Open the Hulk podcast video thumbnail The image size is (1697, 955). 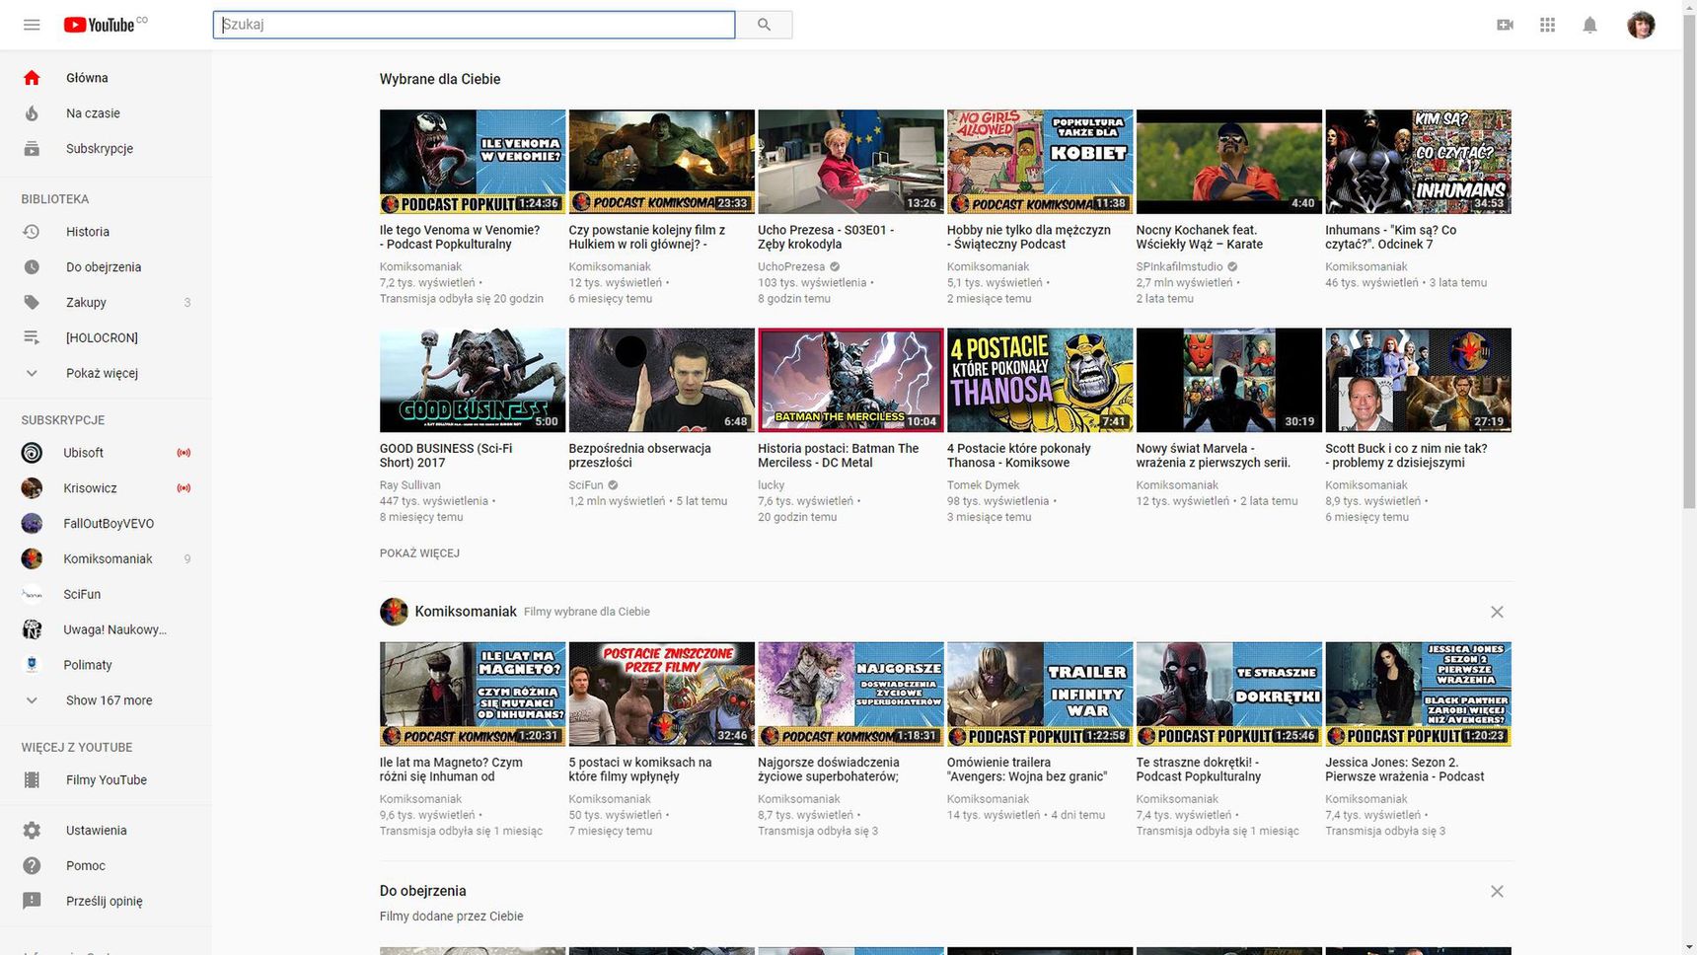tap(661, 162)
